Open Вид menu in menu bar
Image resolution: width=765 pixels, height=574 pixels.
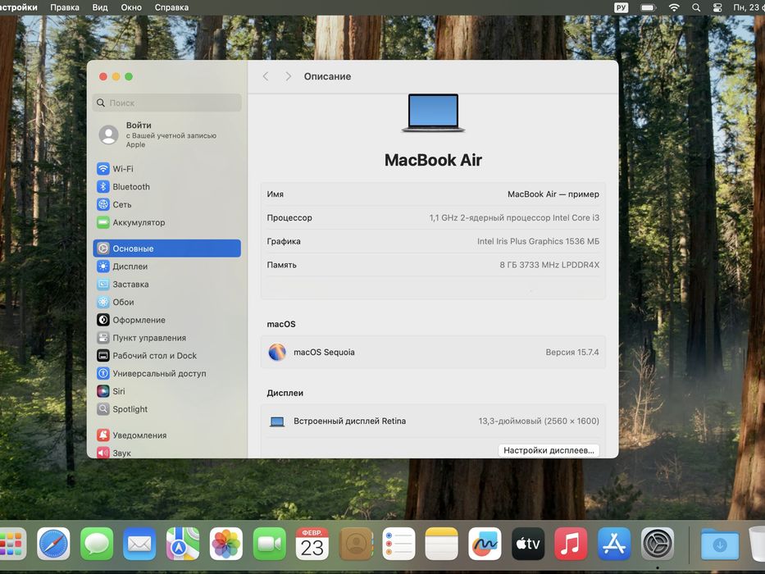coord(100,7)
